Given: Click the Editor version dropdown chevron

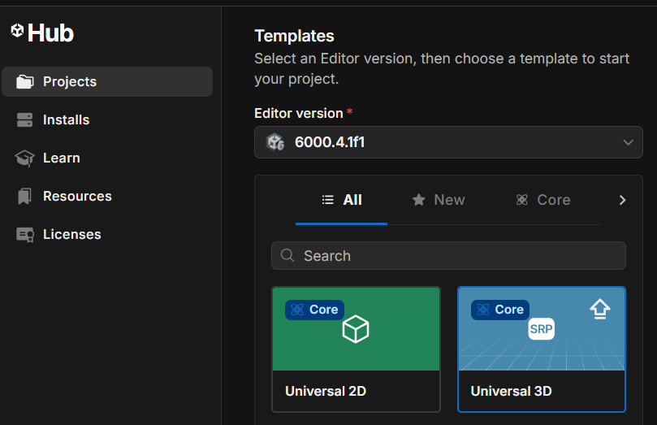Looking at the screenshot, I should 628,142.
